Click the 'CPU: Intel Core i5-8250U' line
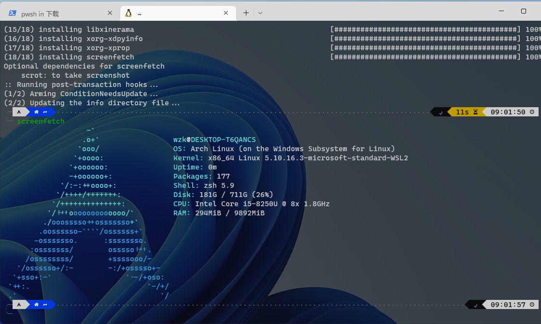The height and width of the screenshot is (324, 541). [x=251, y=204]
